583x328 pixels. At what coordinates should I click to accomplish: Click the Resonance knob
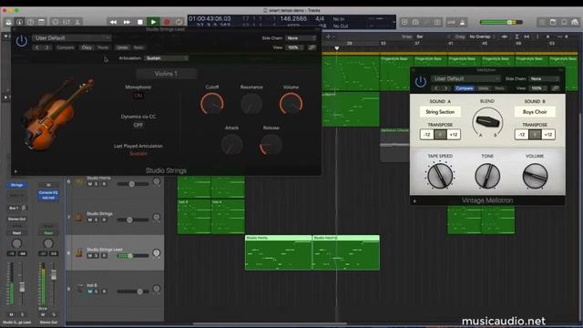pos(251,104)
